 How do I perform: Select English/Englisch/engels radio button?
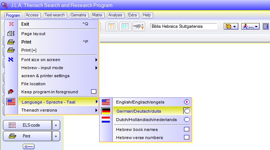click(187, 102)
